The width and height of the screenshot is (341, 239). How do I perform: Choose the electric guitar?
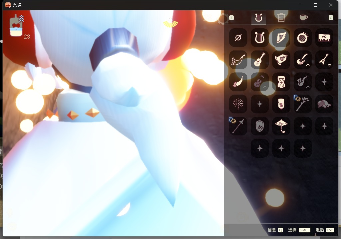pos(302,60)
